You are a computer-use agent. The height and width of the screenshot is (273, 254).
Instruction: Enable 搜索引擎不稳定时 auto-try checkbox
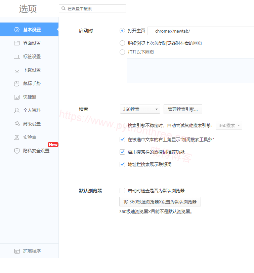[122, 125]
